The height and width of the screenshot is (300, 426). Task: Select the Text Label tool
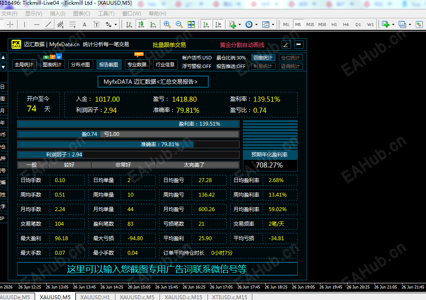pyautogui.click(x=96, y=25)
